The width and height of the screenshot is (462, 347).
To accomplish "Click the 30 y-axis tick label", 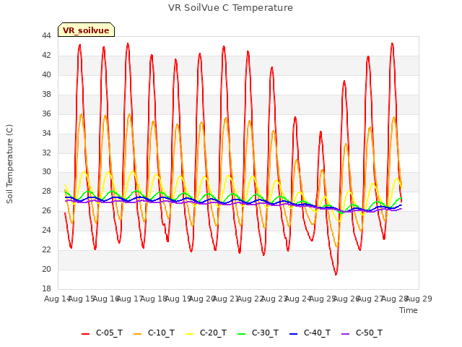I will click(x=46, y=172).
